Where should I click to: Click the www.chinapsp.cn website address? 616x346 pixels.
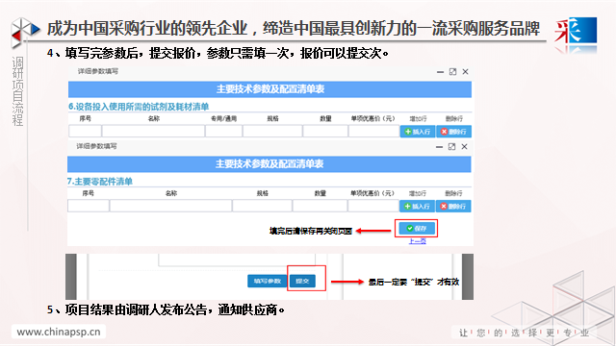(x=59, y=332)
